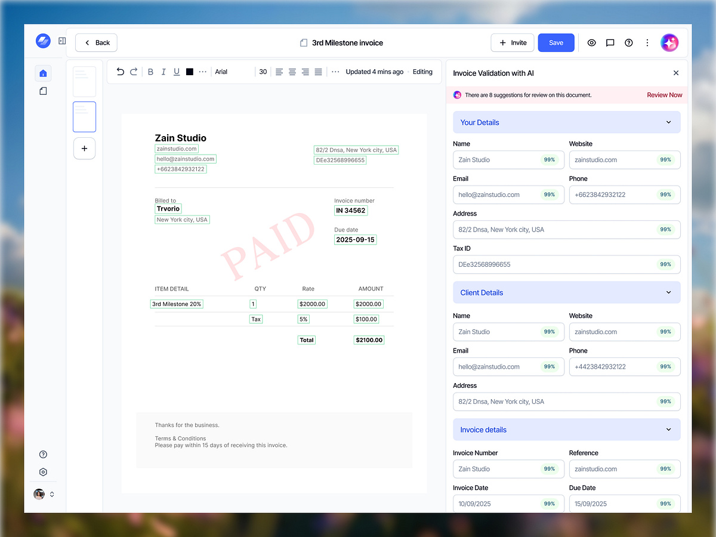The width and height of the screenshot is (716, 537).
Task: Click the Back button
Action: tap(96, 43)
